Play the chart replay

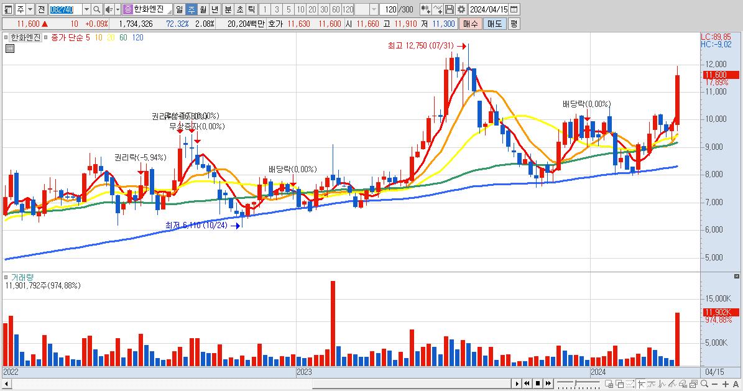pos(517,384)
